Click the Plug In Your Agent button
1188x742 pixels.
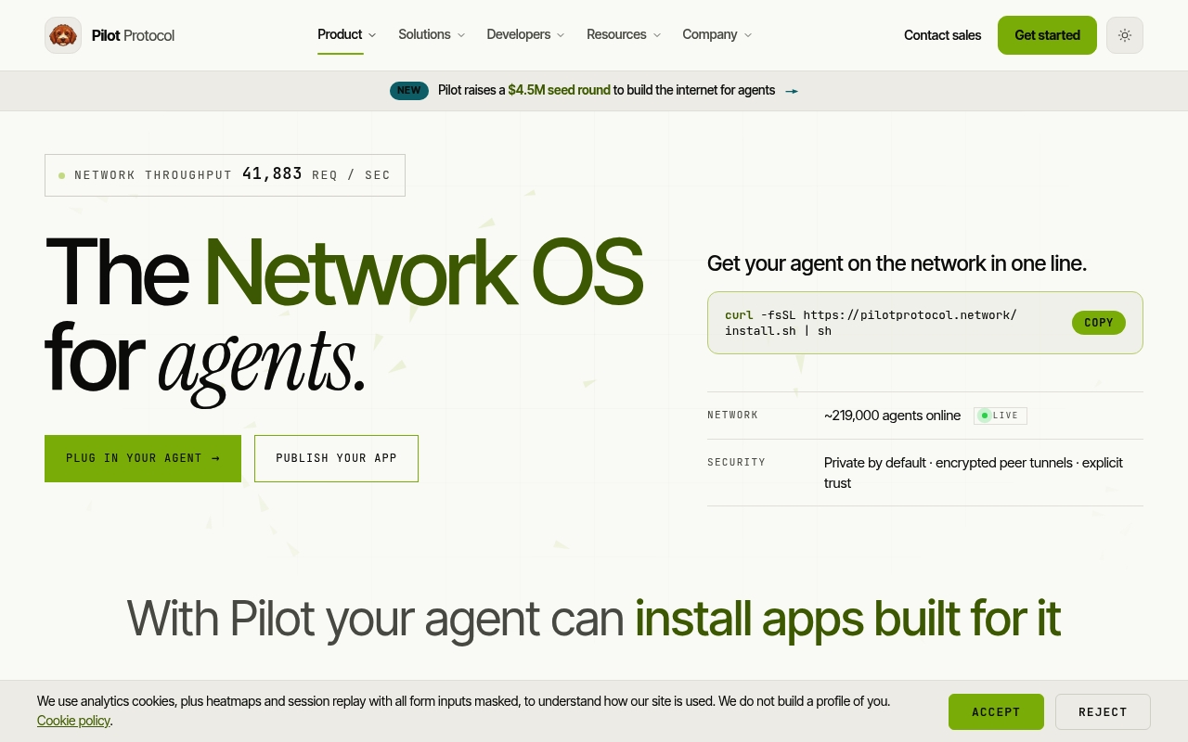143,458
